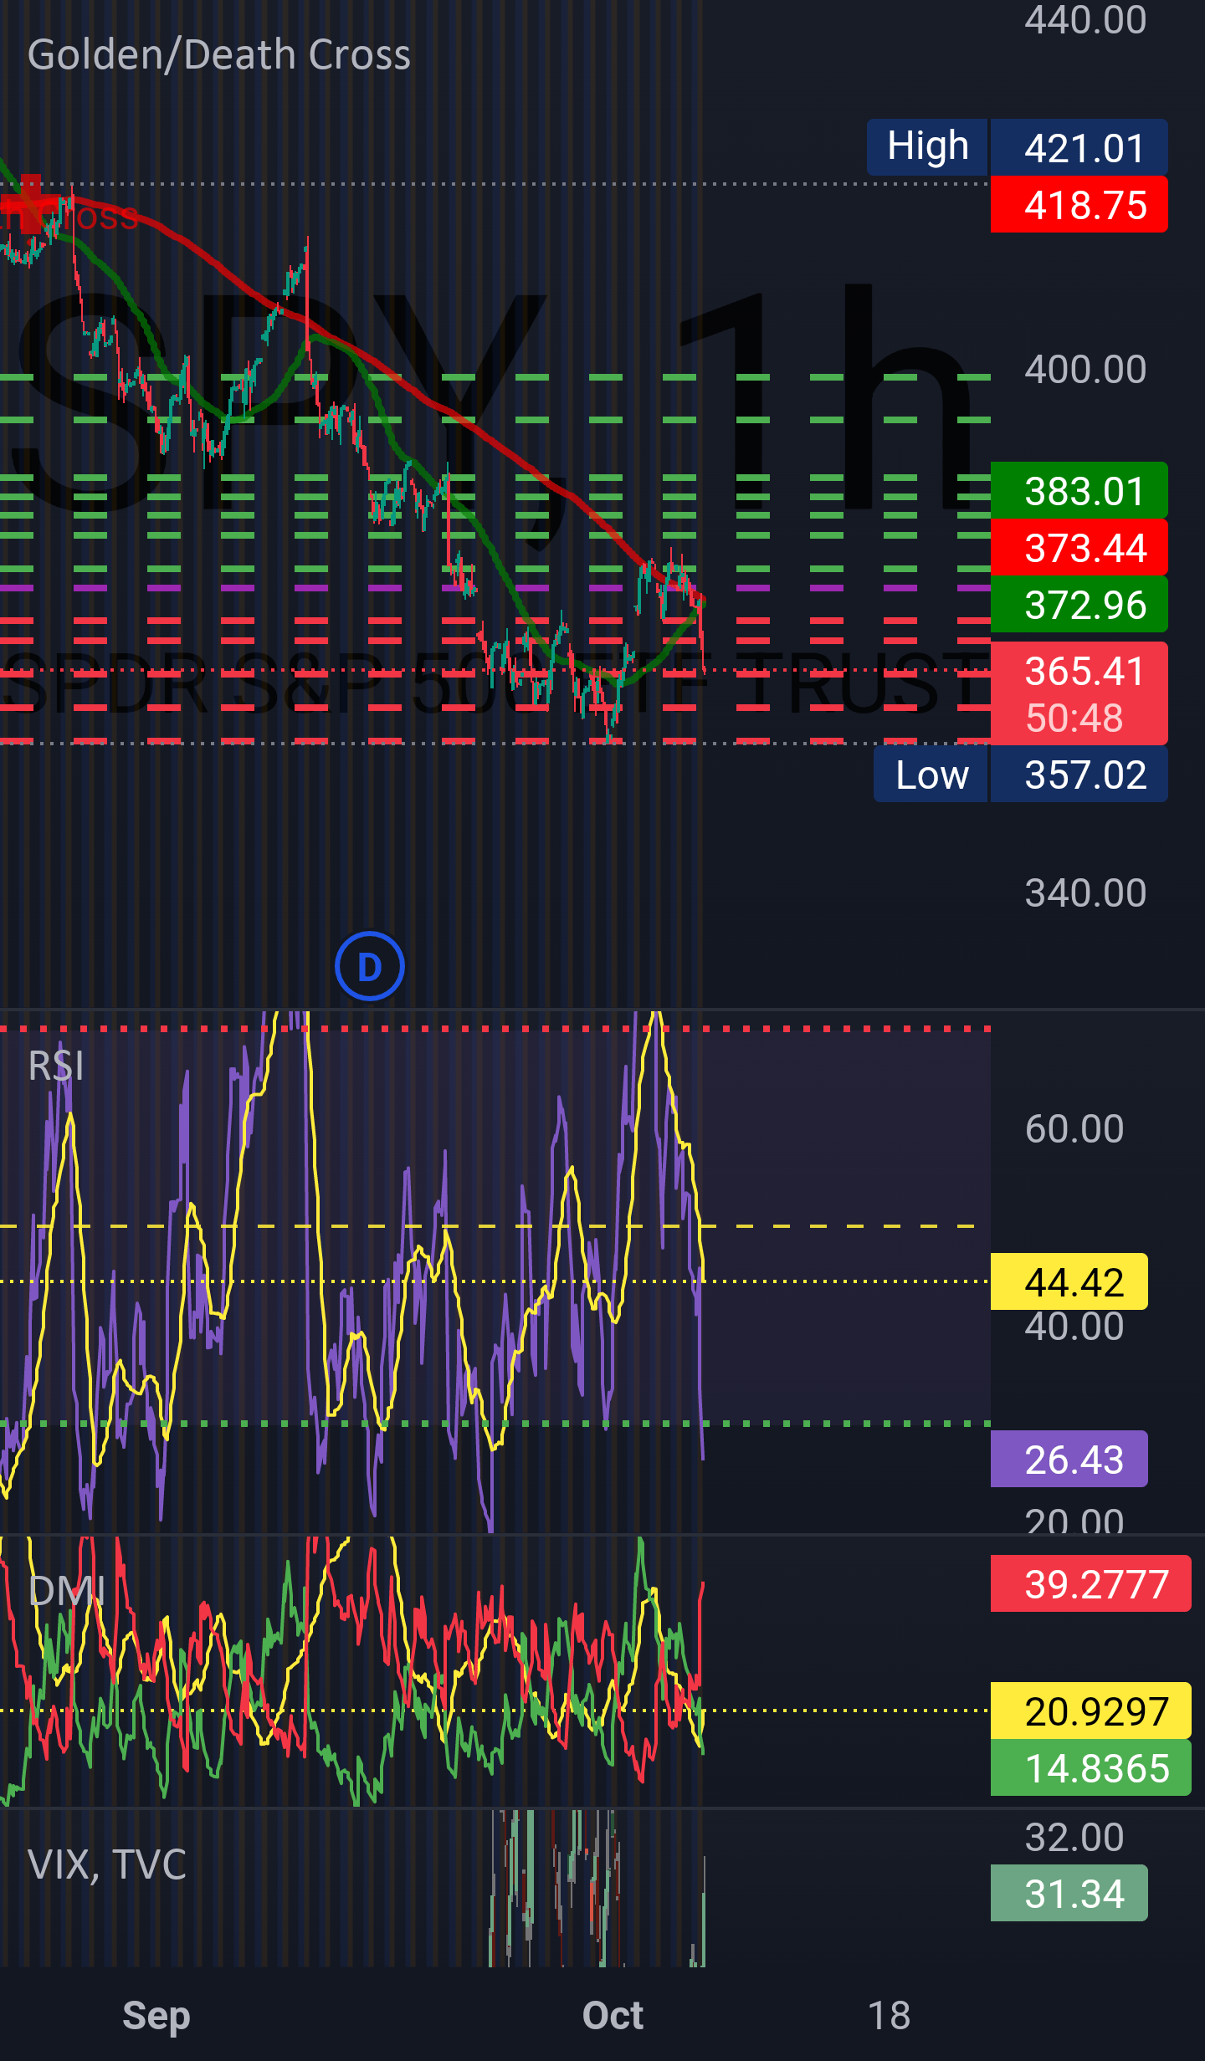Click the 440.00 price scale label
The width and height of the screenshot is (1205, 2061).
[x=1085, y=20]
